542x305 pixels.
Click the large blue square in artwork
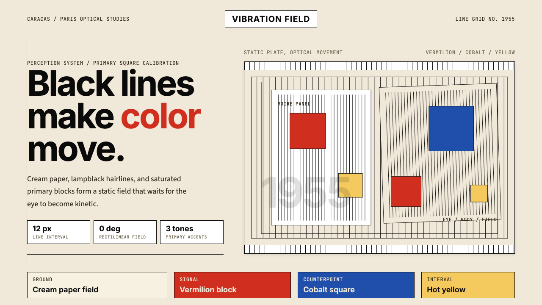pyautogui.click(x=451, y=128)
